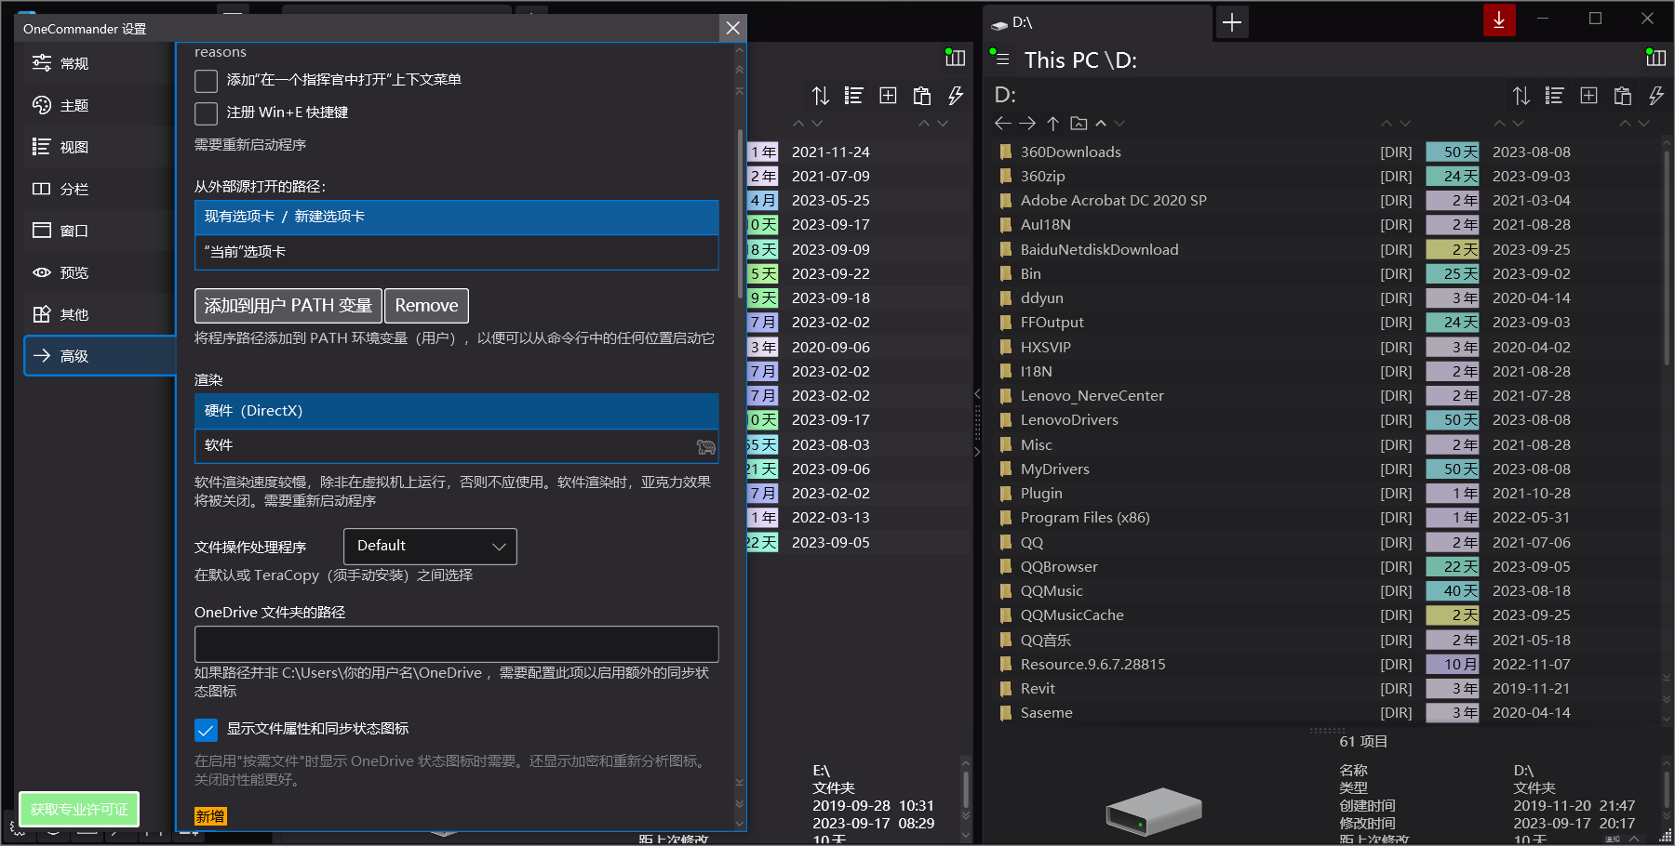Image resolution: width=1675 pixels, height=846 pixels.
Task: Click the 获取专业许可证 button
Action: click(79, 809)
